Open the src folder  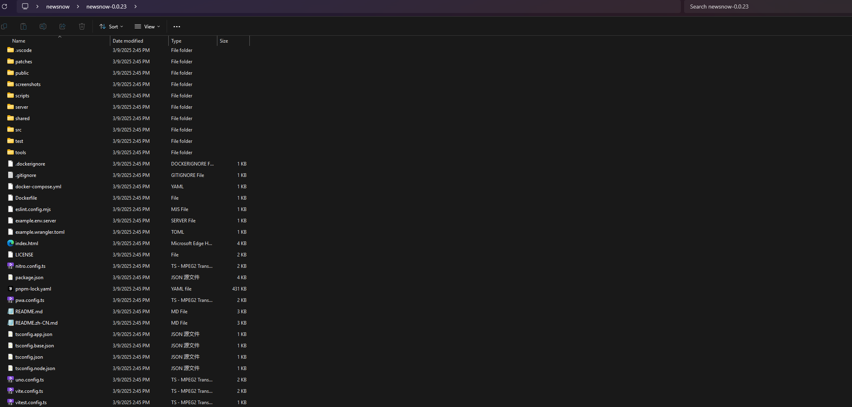(19, 129)
